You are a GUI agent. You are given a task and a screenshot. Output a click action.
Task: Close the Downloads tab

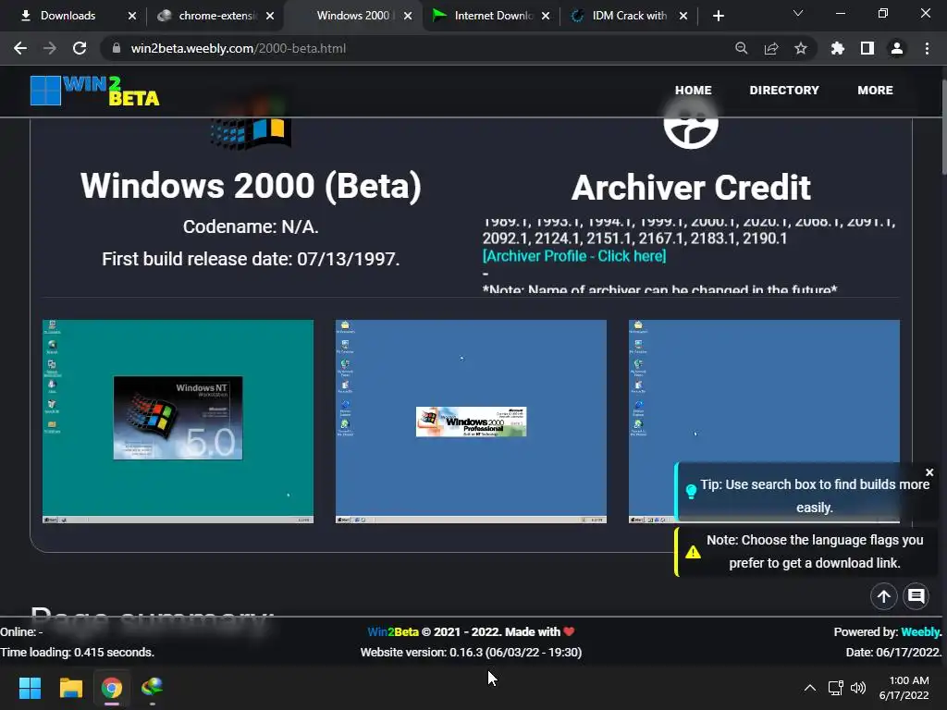tap(132, 17)
